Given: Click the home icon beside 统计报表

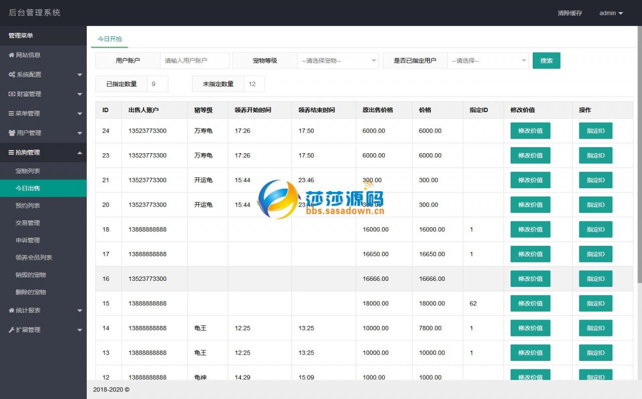Looking at the screenshot, I should coord(12,310).
